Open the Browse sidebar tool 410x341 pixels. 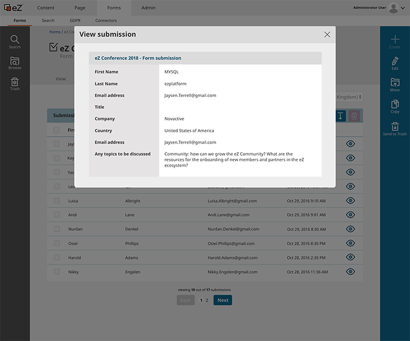point(15,63)
